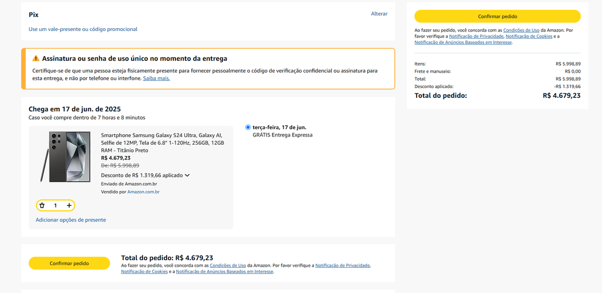Click the warning triangle icon in signature notice
This screenshot has height=293, width=602.
click(x=36, y=58)
